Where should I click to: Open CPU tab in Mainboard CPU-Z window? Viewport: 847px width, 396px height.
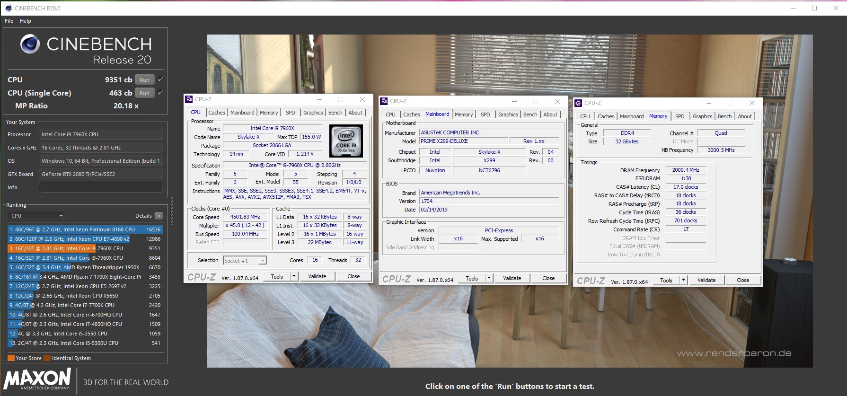(x=391, y=114)
